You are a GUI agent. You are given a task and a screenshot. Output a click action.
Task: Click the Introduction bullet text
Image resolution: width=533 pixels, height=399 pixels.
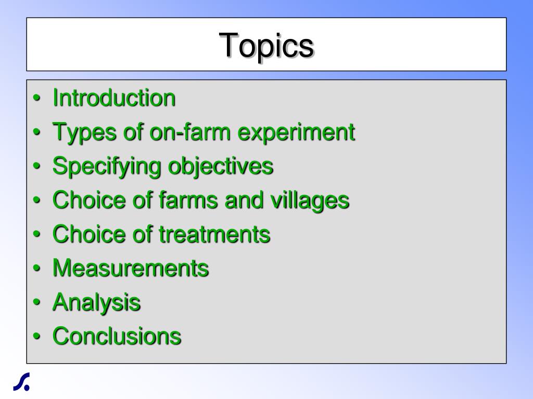[114, 98]
